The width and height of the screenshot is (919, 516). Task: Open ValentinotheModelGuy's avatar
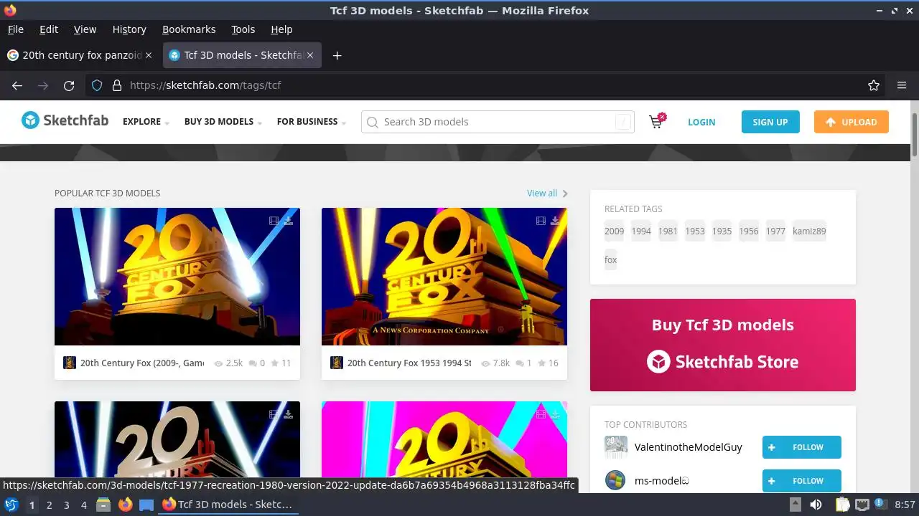tap(615, 446)
